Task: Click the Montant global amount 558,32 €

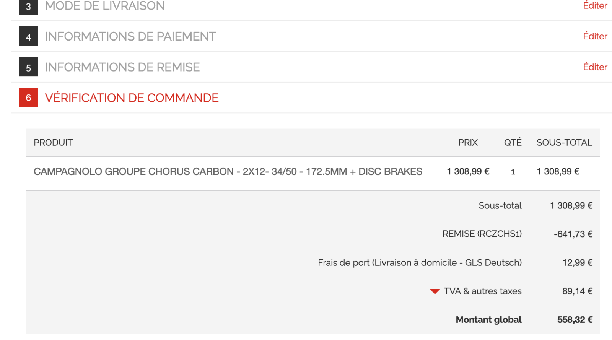Action: 575,320
